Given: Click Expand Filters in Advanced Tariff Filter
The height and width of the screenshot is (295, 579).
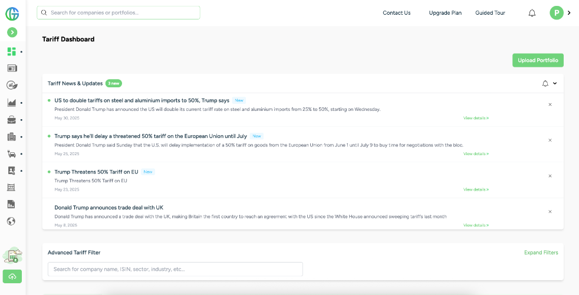Looking at the screenshot, I should click(541, 253).
